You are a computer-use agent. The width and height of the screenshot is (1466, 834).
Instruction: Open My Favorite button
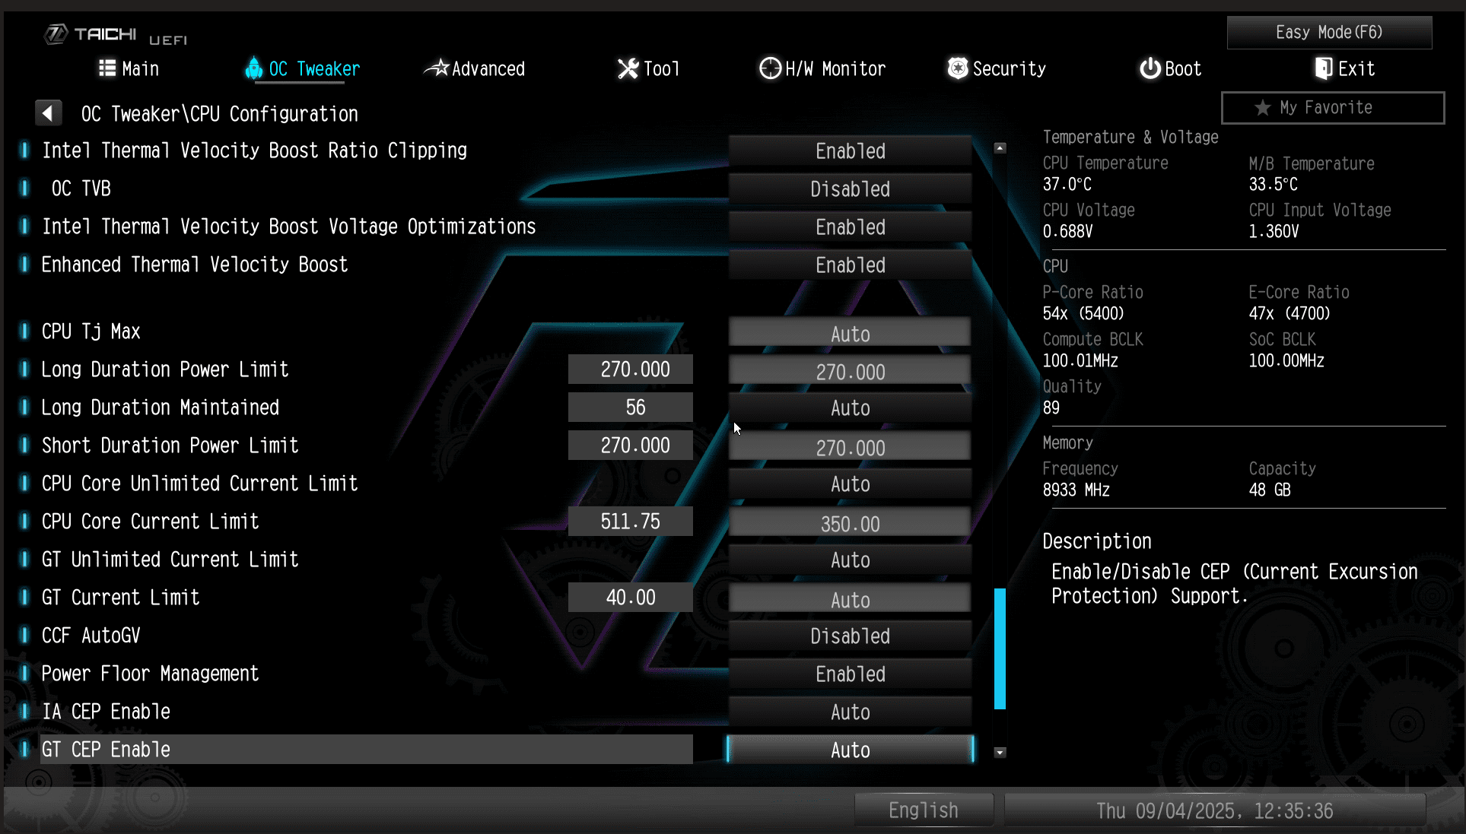coord(1332,107)
